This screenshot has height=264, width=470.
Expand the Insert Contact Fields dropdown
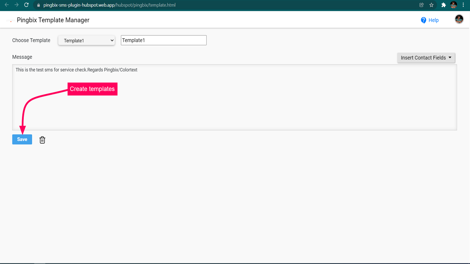click(426, 57)
